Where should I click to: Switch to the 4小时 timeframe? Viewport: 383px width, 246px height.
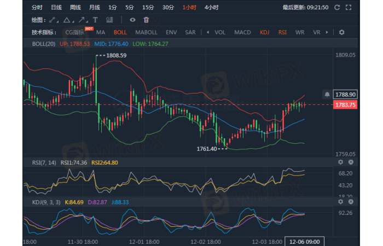coord(211,8)
